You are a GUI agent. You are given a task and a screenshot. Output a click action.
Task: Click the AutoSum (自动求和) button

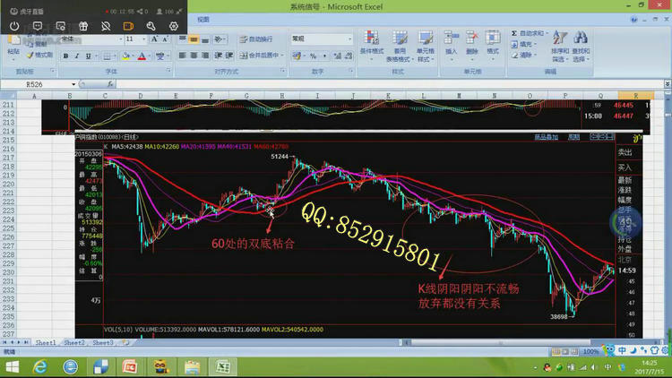(x=529, y=33)
